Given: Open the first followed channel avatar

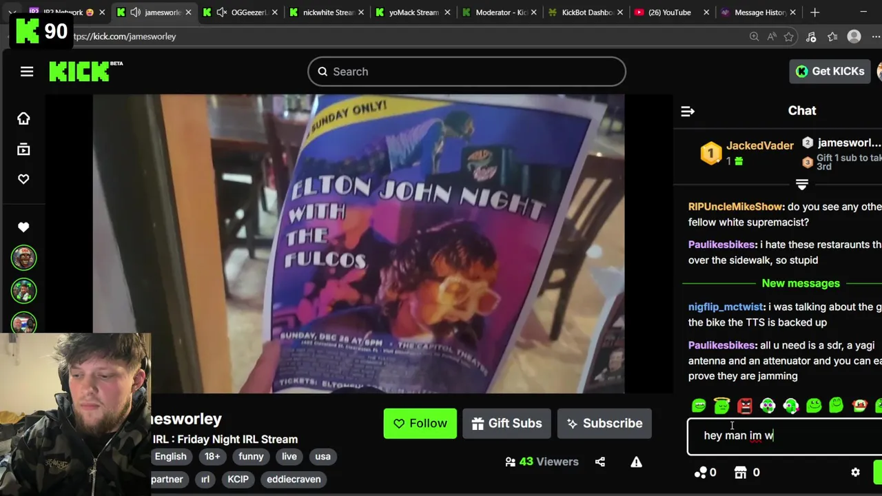Looking at the screenshot, I should pyautogui.click(x=23, y=258).
